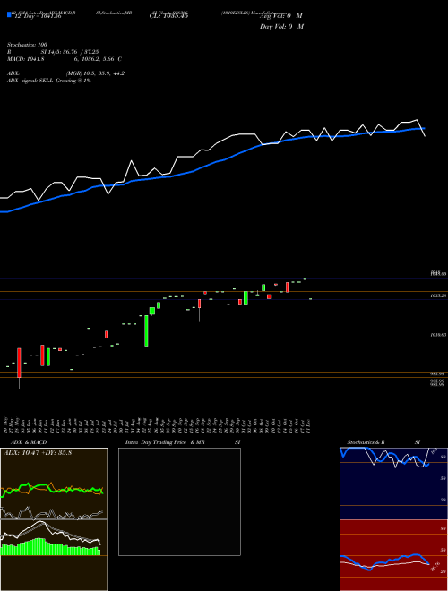Click the CL: 1035.45 closing price text

[168, 15]
